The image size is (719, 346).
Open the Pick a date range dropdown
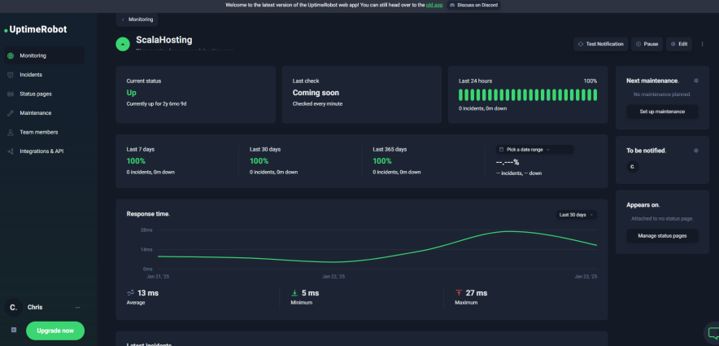pos(534,150)
